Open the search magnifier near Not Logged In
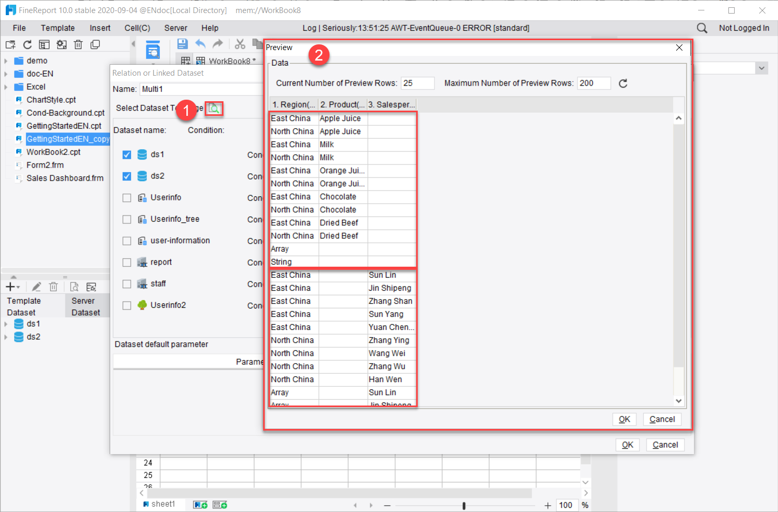This screenshot has height=512, width=778. pos(701,28)
